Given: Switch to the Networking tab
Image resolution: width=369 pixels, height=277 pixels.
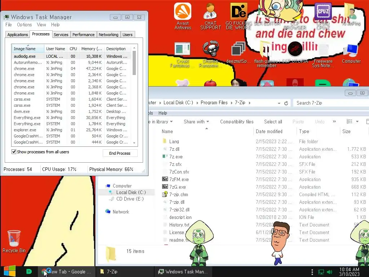Looking at the screenshot, I should click(x=108, y=35).
